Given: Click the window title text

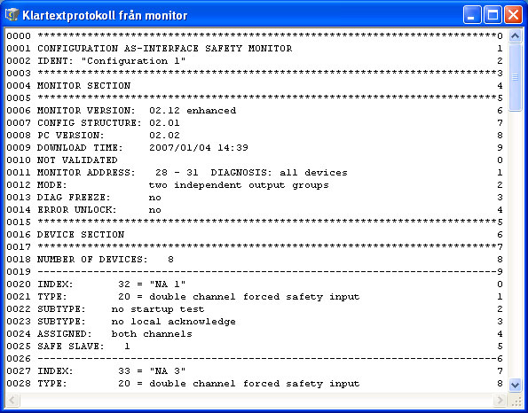Looking at the screenshot, I should point(105,15).
